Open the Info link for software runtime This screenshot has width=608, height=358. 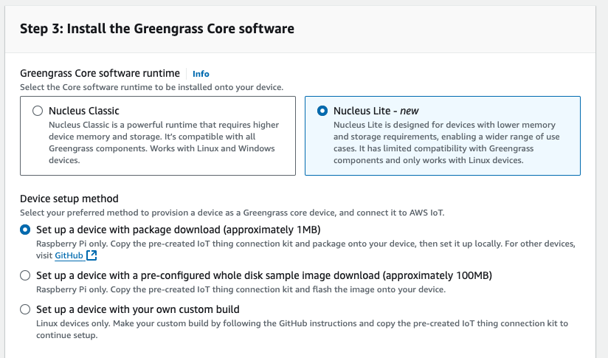201,74
